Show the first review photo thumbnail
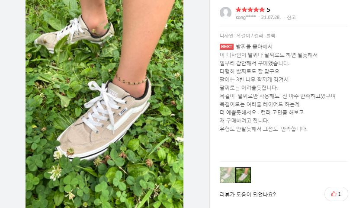This screenshot has height=208, width=356. point(227,175)
